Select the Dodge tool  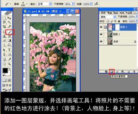[x=9, y=45]
